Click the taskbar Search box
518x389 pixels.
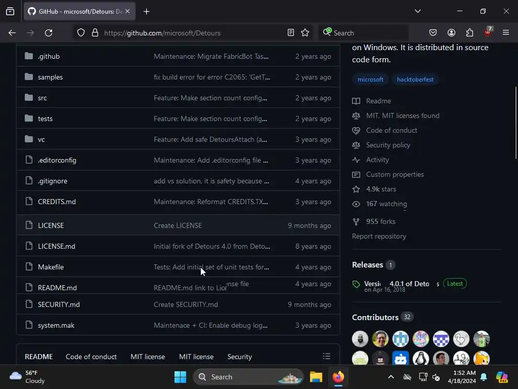(248, 377)
